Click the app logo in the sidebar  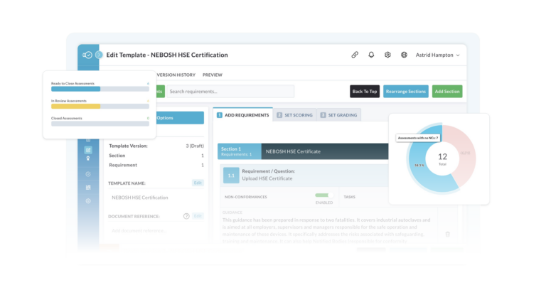[87, 55]
